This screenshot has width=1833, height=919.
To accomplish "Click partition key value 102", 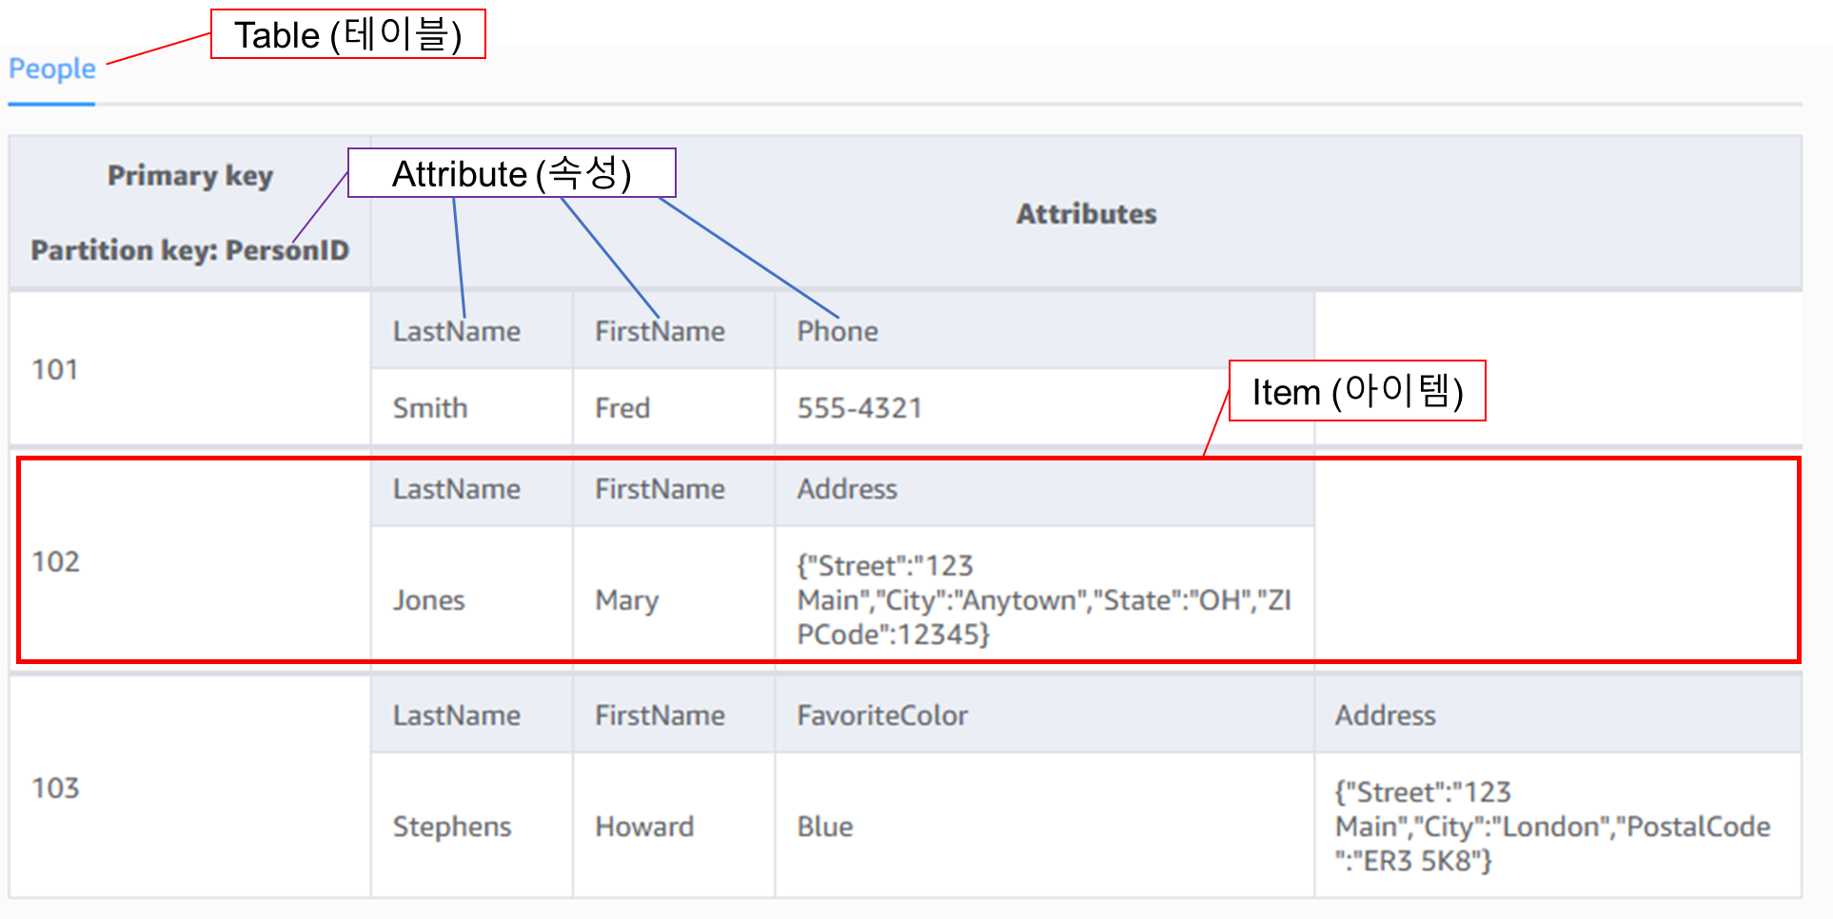I will coord(57,562).
